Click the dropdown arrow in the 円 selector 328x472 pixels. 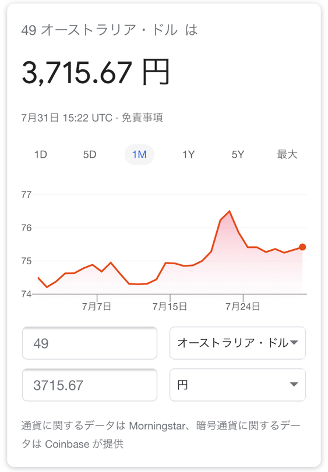point(294,384)
